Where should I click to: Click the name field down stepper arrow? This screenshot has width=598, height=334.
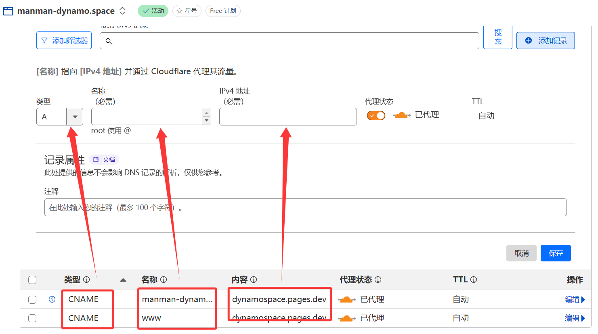207,120
